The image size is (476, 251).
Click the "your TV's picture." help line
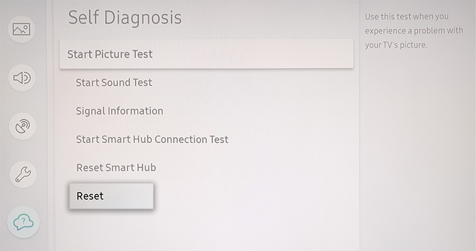pyautogui.click(x=396, y=45)
